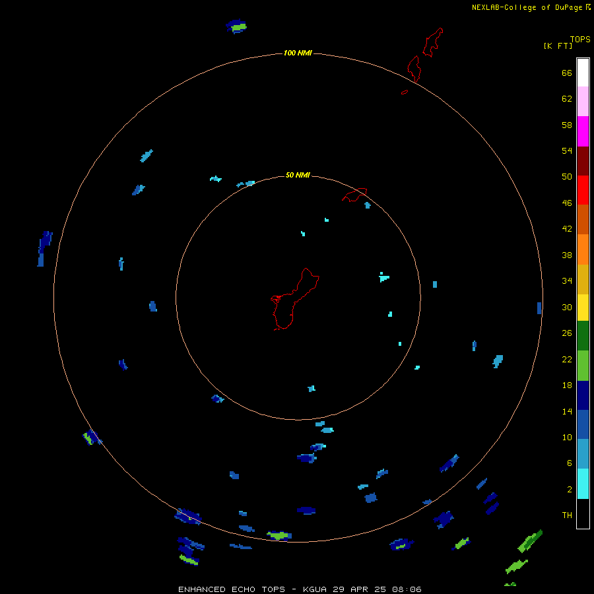Click the white swatch in the tops legend
The height and width of the screenshot is (594, 594).
coord(583,73)
